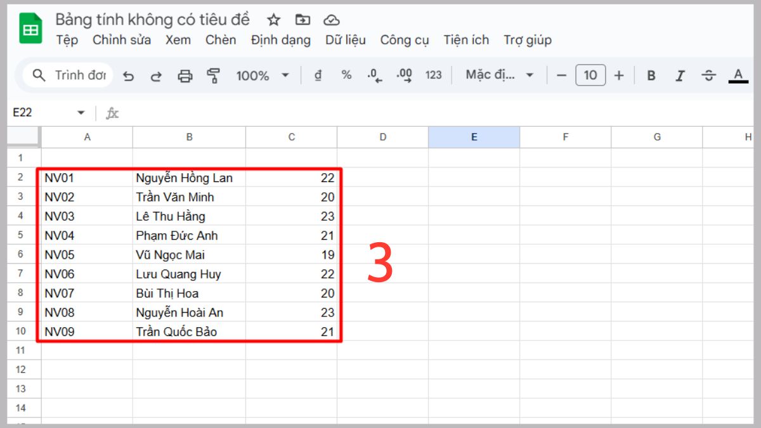The width and height of the screenshot is (761, 428).
Task: Star the spreadsheet via the star icon
Action: (273, 20)
